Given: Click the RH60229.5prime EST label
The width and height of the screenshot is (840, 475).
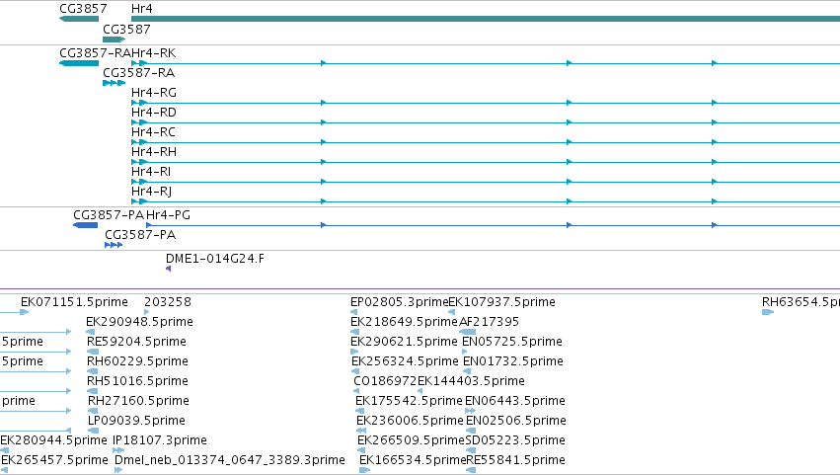Looking at the screenshot, I should tap(137, 361).
